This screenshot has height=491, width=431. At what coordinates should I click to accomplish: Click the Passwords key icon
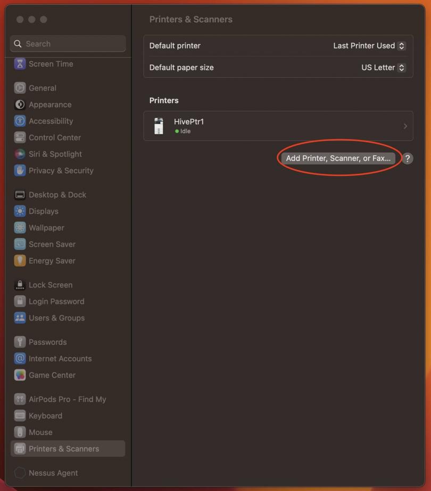coord(20,342)
